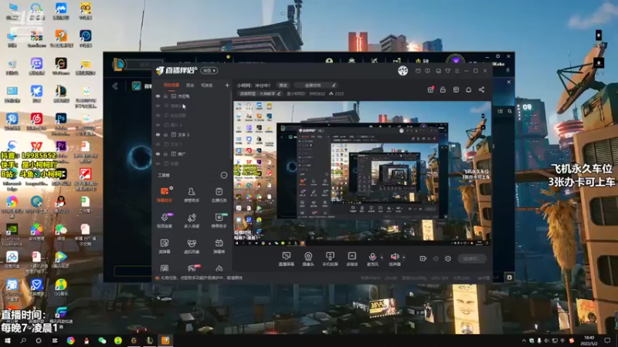
Task: Expand microphone options arrow
Action: coord(382,258)
